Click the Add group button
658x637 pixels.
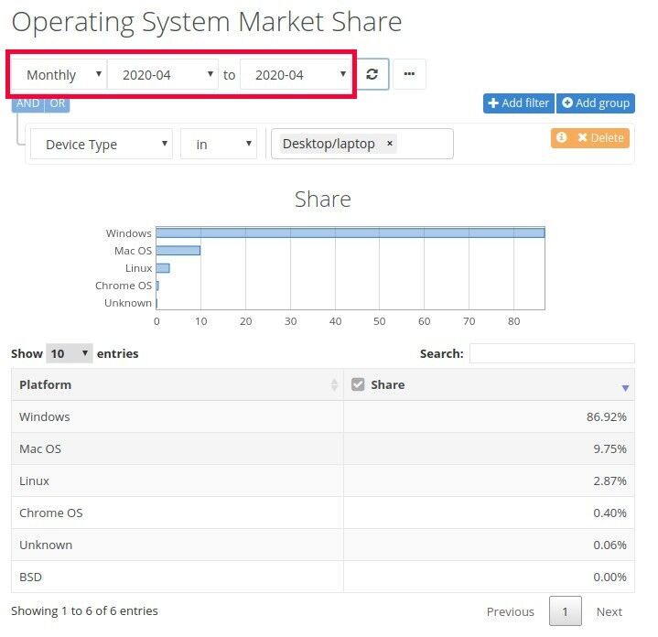tap(595, 103)
